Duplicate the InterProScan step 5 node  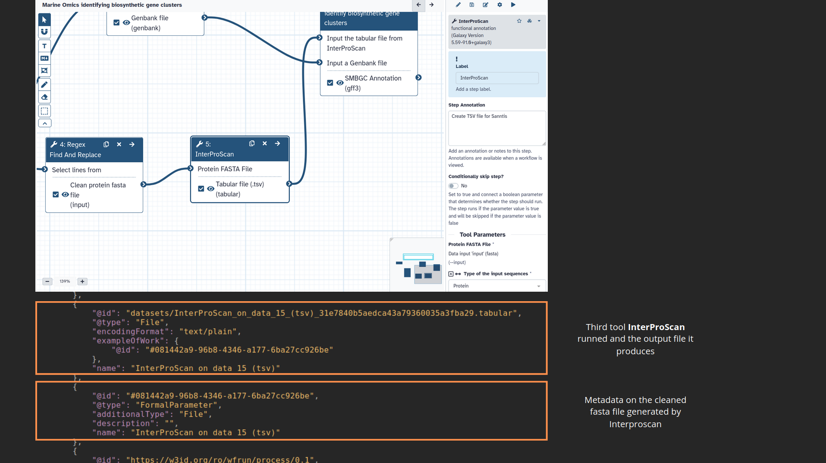coord(252,143)
